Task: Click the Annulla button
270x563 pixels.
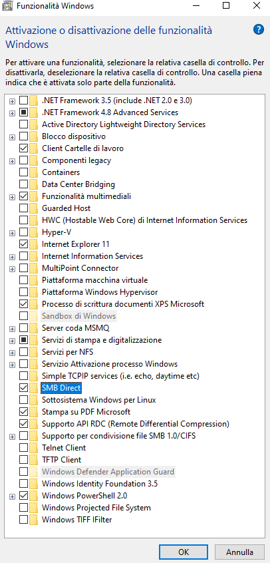Action: 239,552
